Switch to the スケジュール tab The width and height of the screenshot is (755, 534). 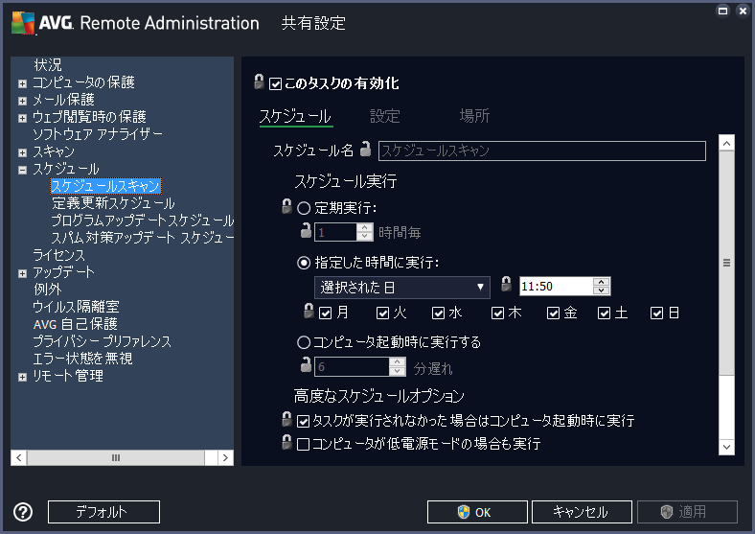[296, 116]
